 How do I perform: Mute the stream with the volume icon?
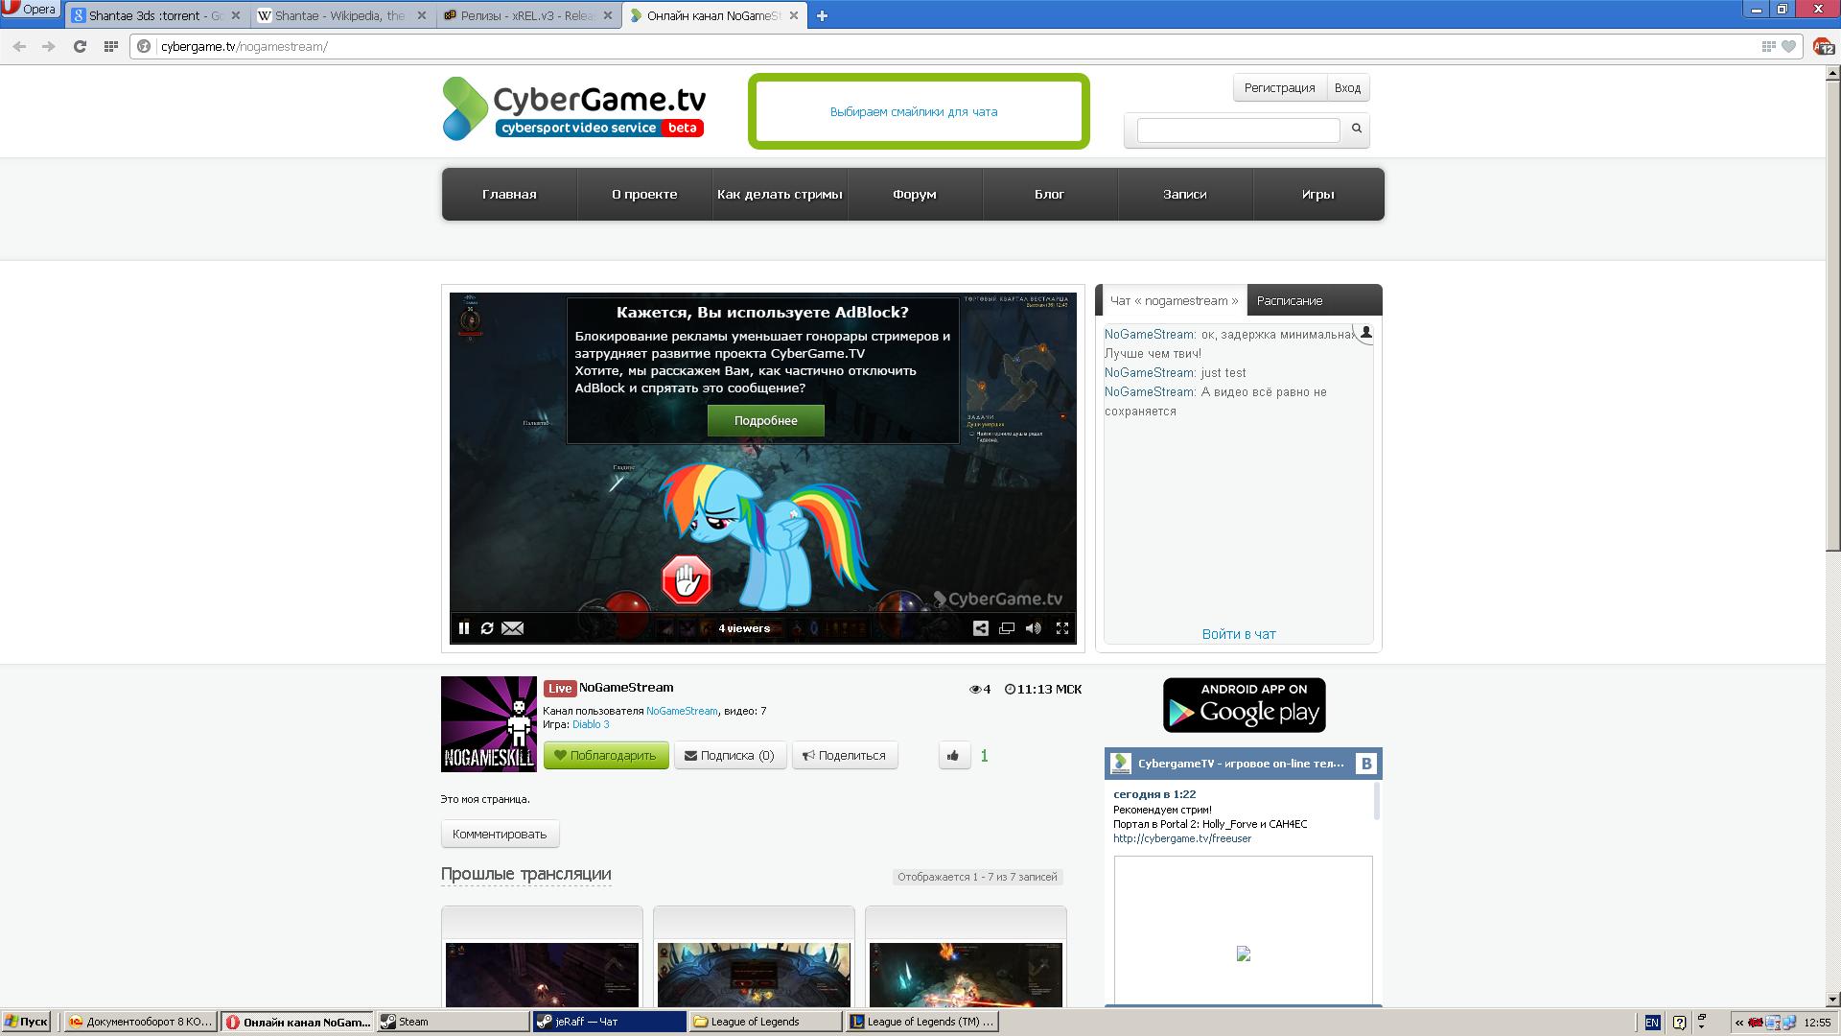[x=1033, y=628]
